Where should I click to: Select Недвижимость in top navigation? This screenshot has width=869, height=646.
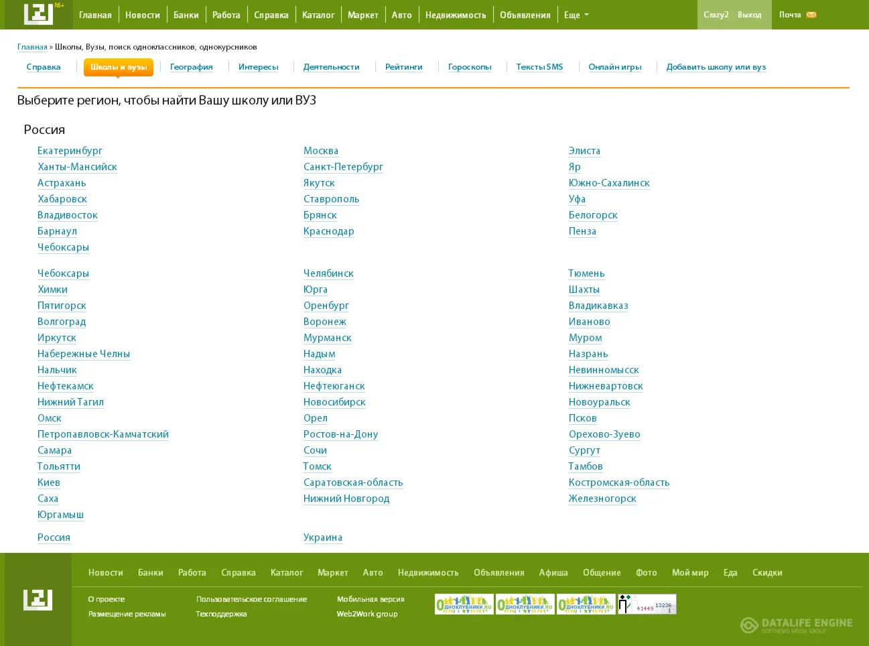point(456,15)
